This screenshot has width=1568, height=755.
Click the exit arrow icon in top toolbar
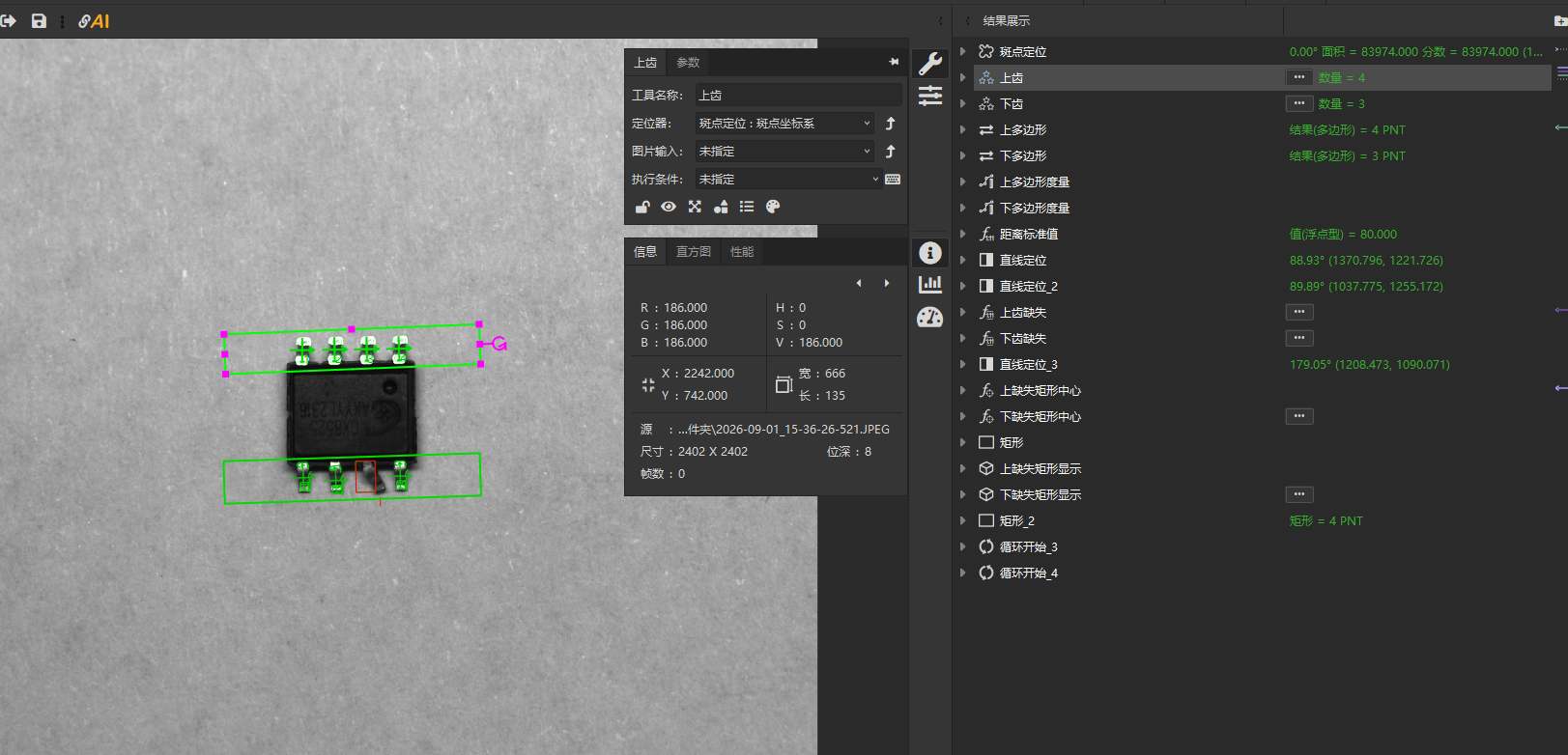(9, 21)
